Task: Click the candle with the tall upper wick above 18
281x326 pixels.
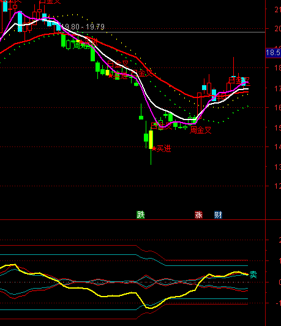Action: (x=234, y=68)
